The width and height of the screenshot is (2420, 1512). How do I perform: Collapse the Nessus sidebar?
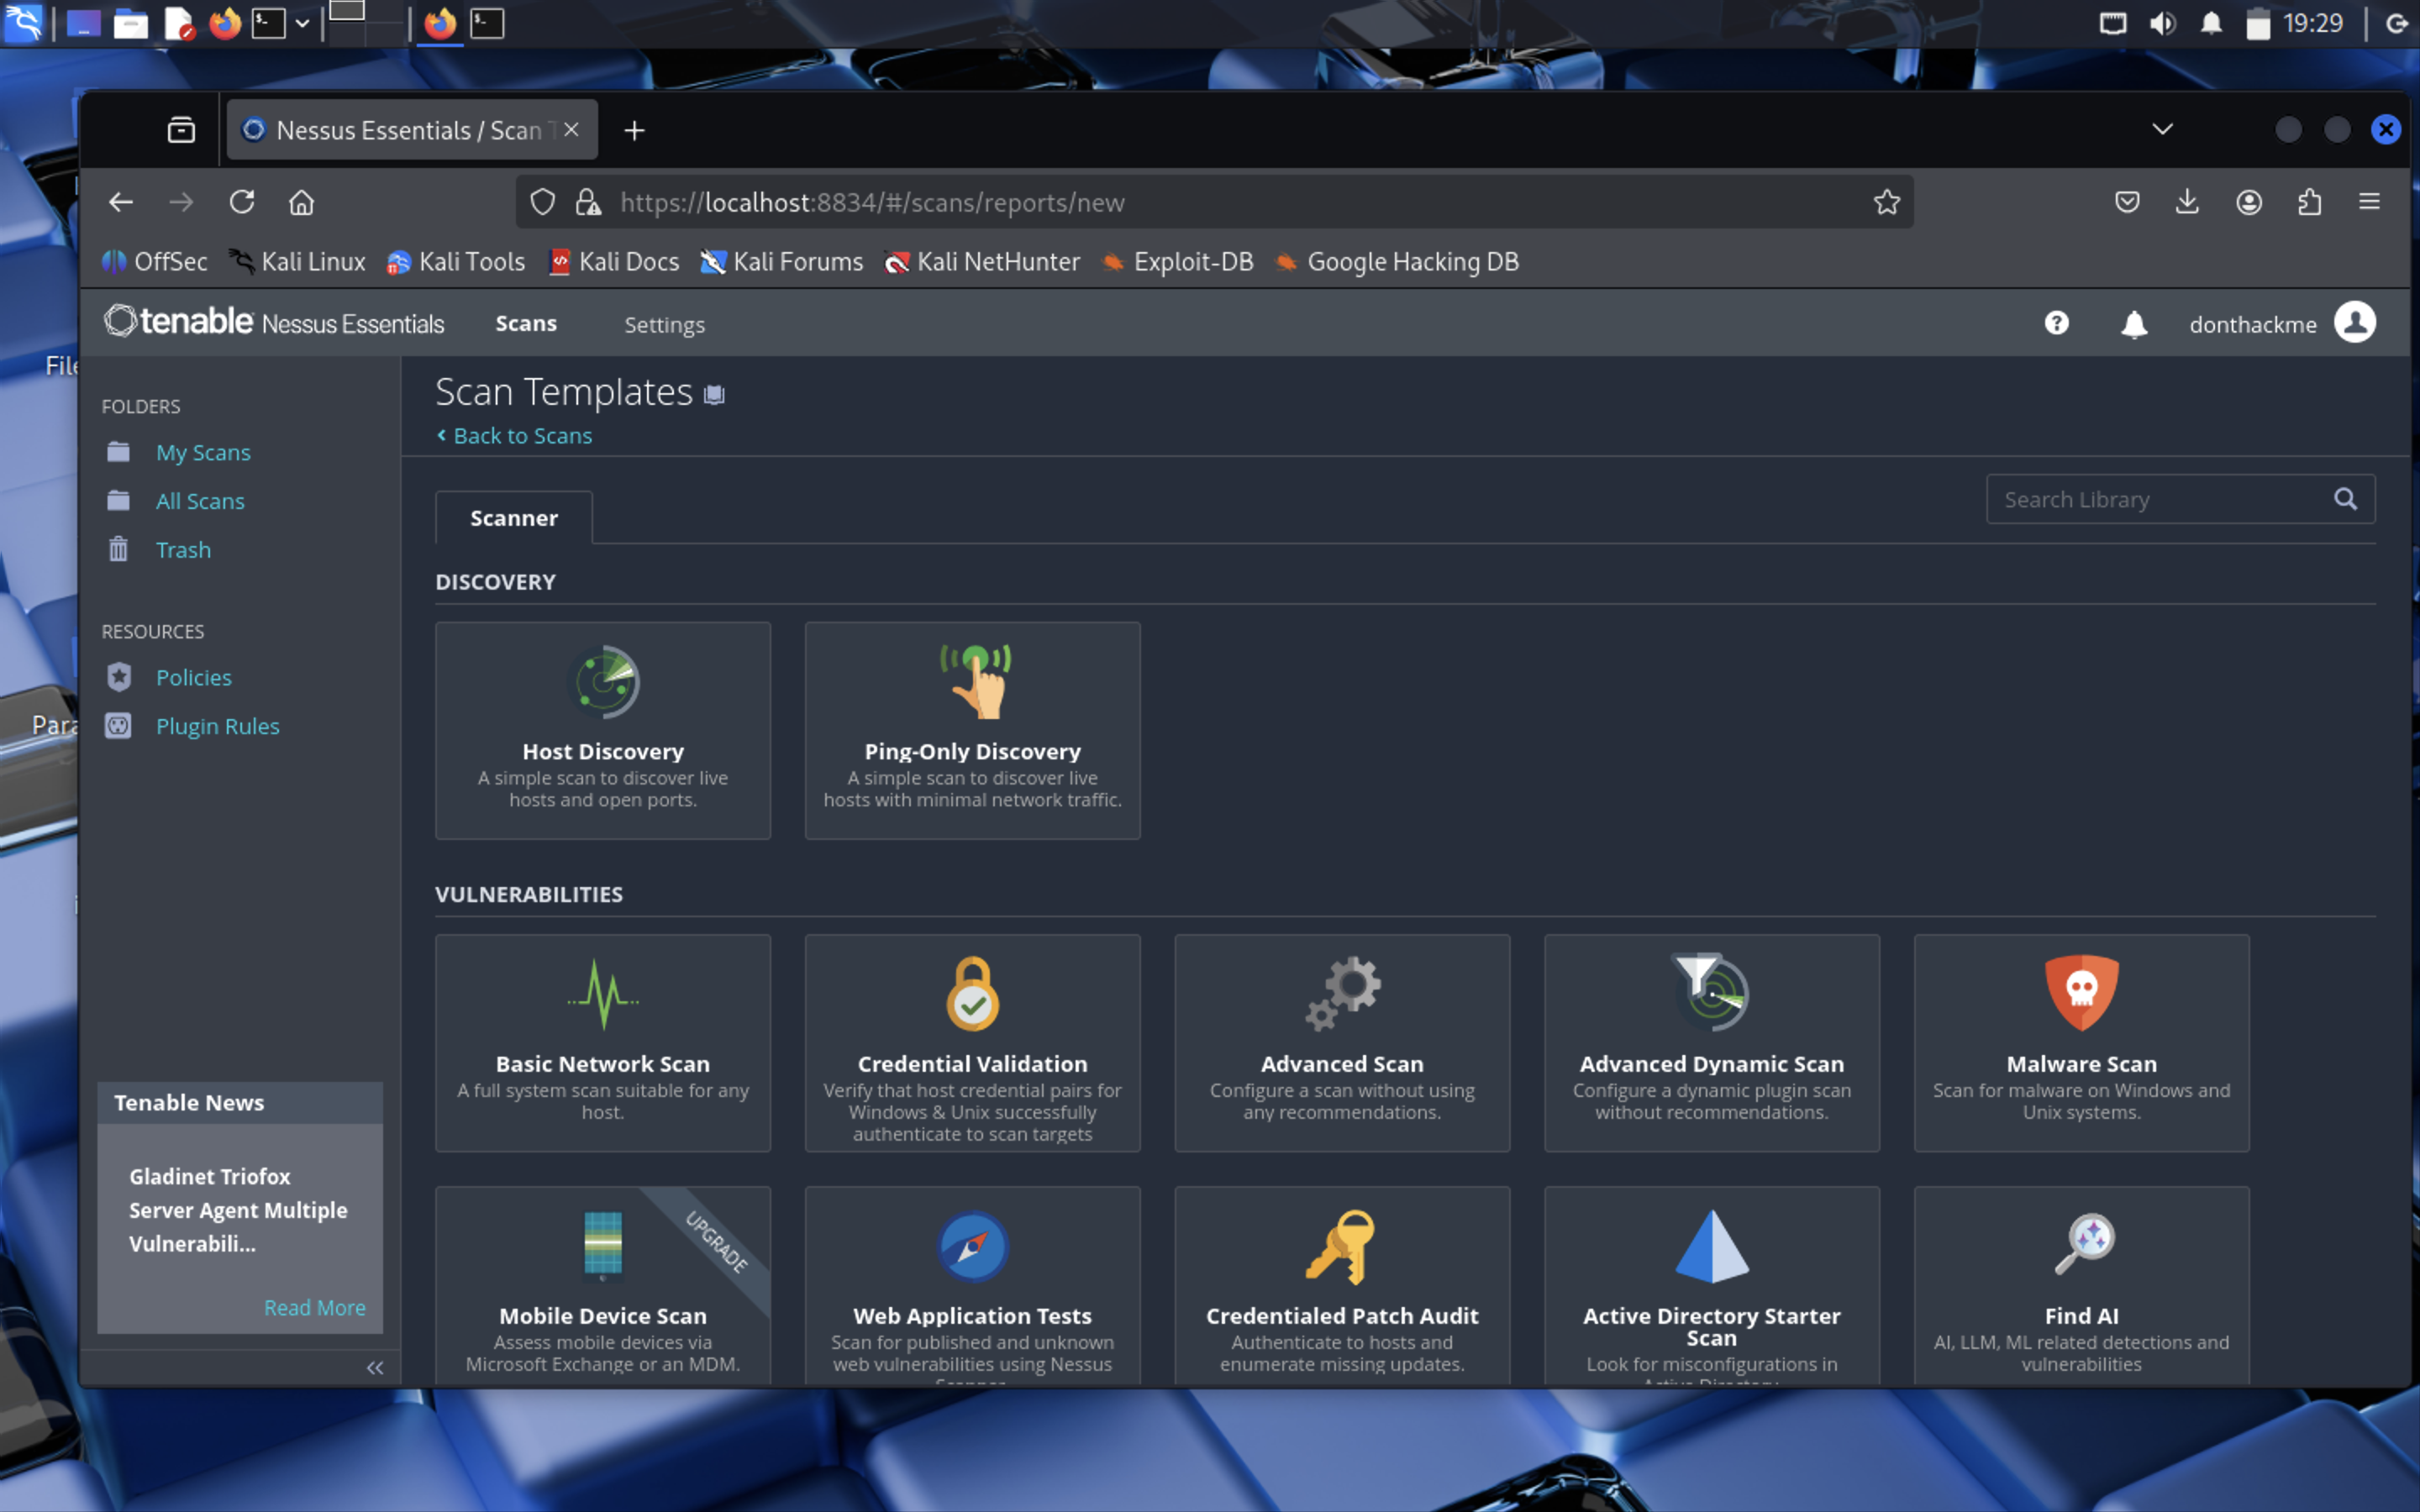tap(375, 1367)
